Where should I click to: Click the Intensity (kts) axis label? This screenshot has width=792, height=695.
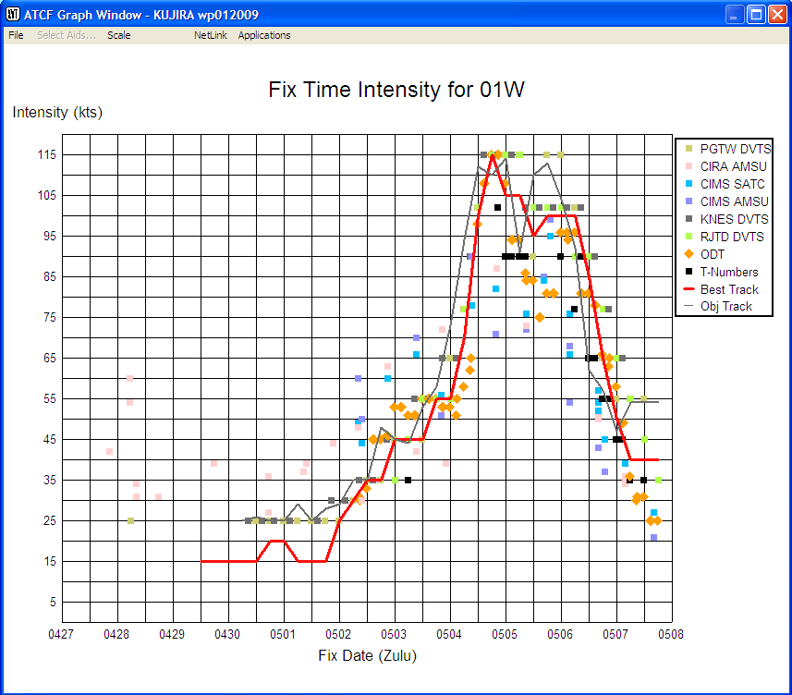(x=57, y=113)
